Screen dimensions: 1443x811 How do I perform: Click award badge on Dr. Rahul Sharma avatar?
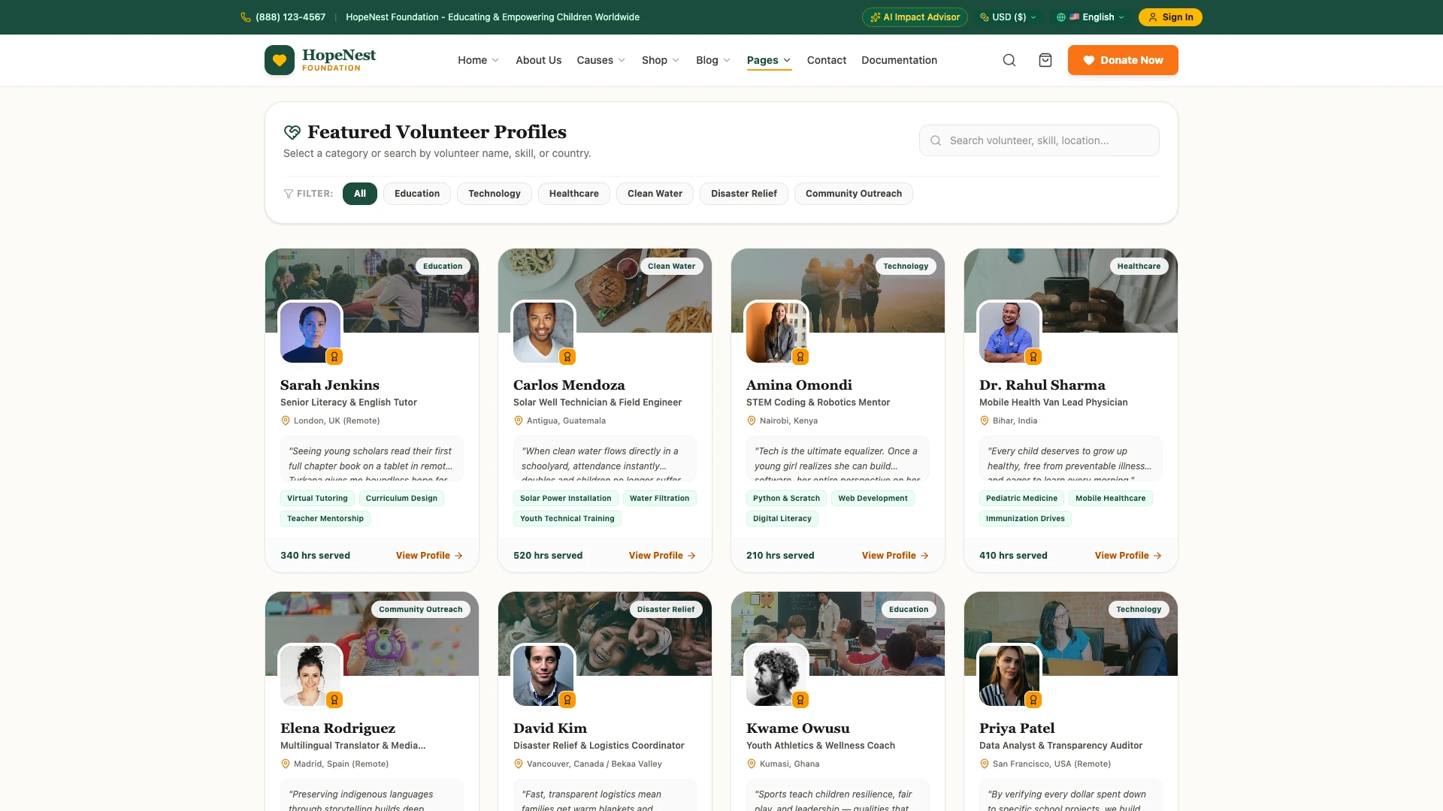click(1033, 357)
